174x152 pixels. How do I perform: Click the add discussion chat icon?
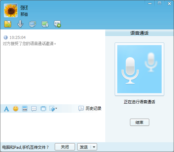click(x=57, y=24)
